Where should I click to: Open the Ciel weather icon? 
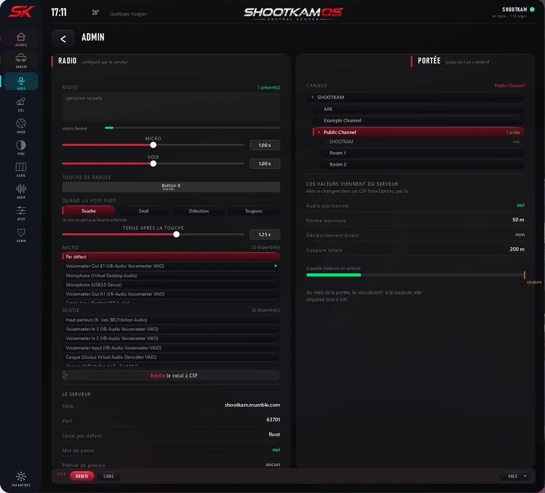pos(21,104)
